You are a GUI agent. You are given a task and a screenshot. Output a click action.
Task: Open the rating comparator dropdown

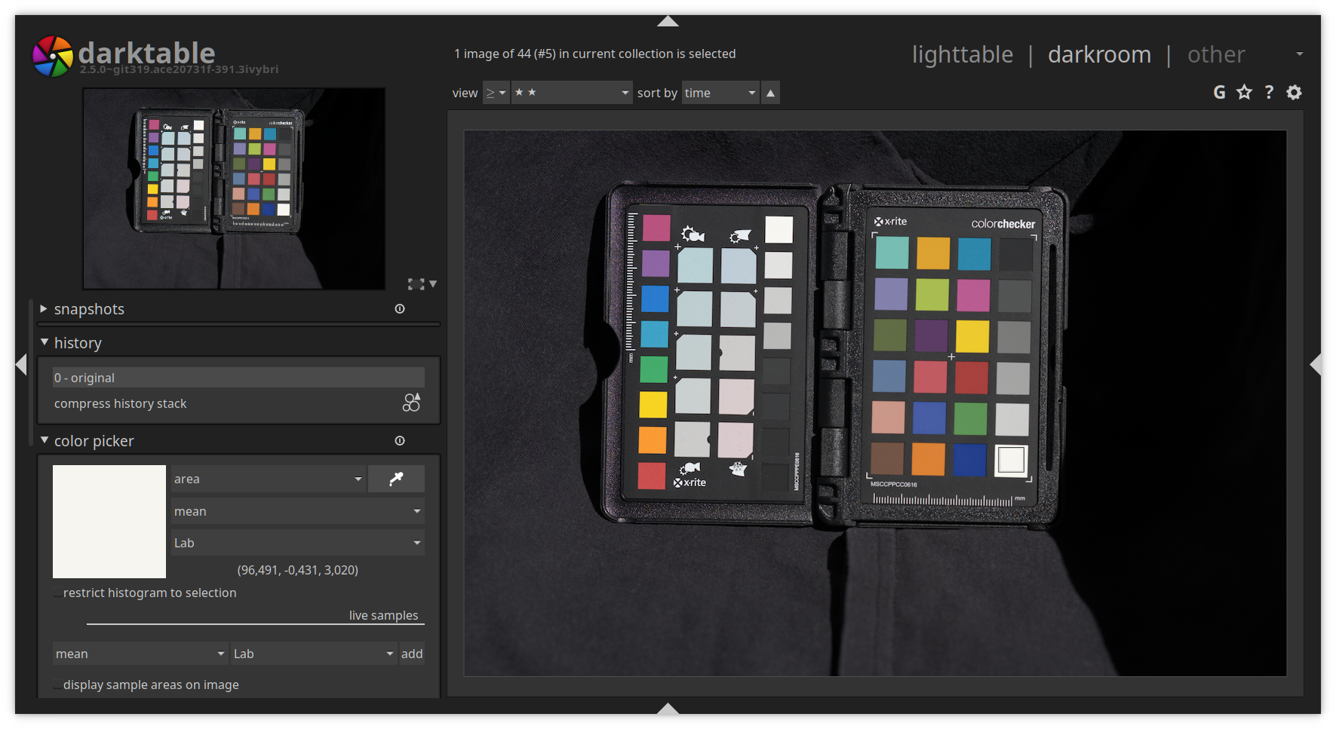click(x=496, y=93)
